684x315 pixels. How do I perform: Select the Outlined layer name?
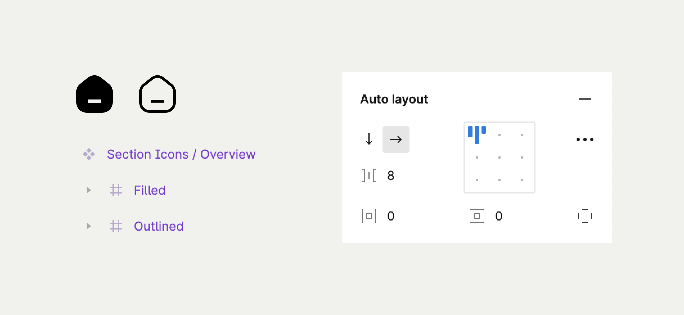(159, 226)
